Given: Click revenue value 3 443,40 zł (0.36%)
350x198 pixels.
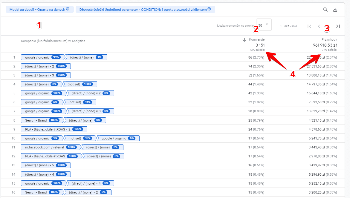Looking at the screenshot, I should click(x=323, y=147).
